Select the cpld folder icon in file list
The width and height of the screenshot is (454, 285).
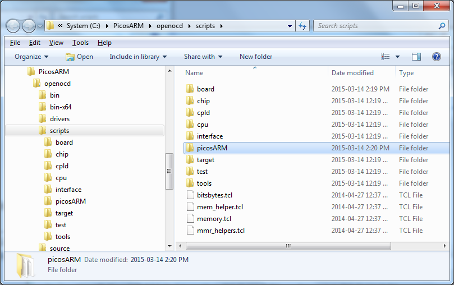pyautogui.click(x=190, y=113)
